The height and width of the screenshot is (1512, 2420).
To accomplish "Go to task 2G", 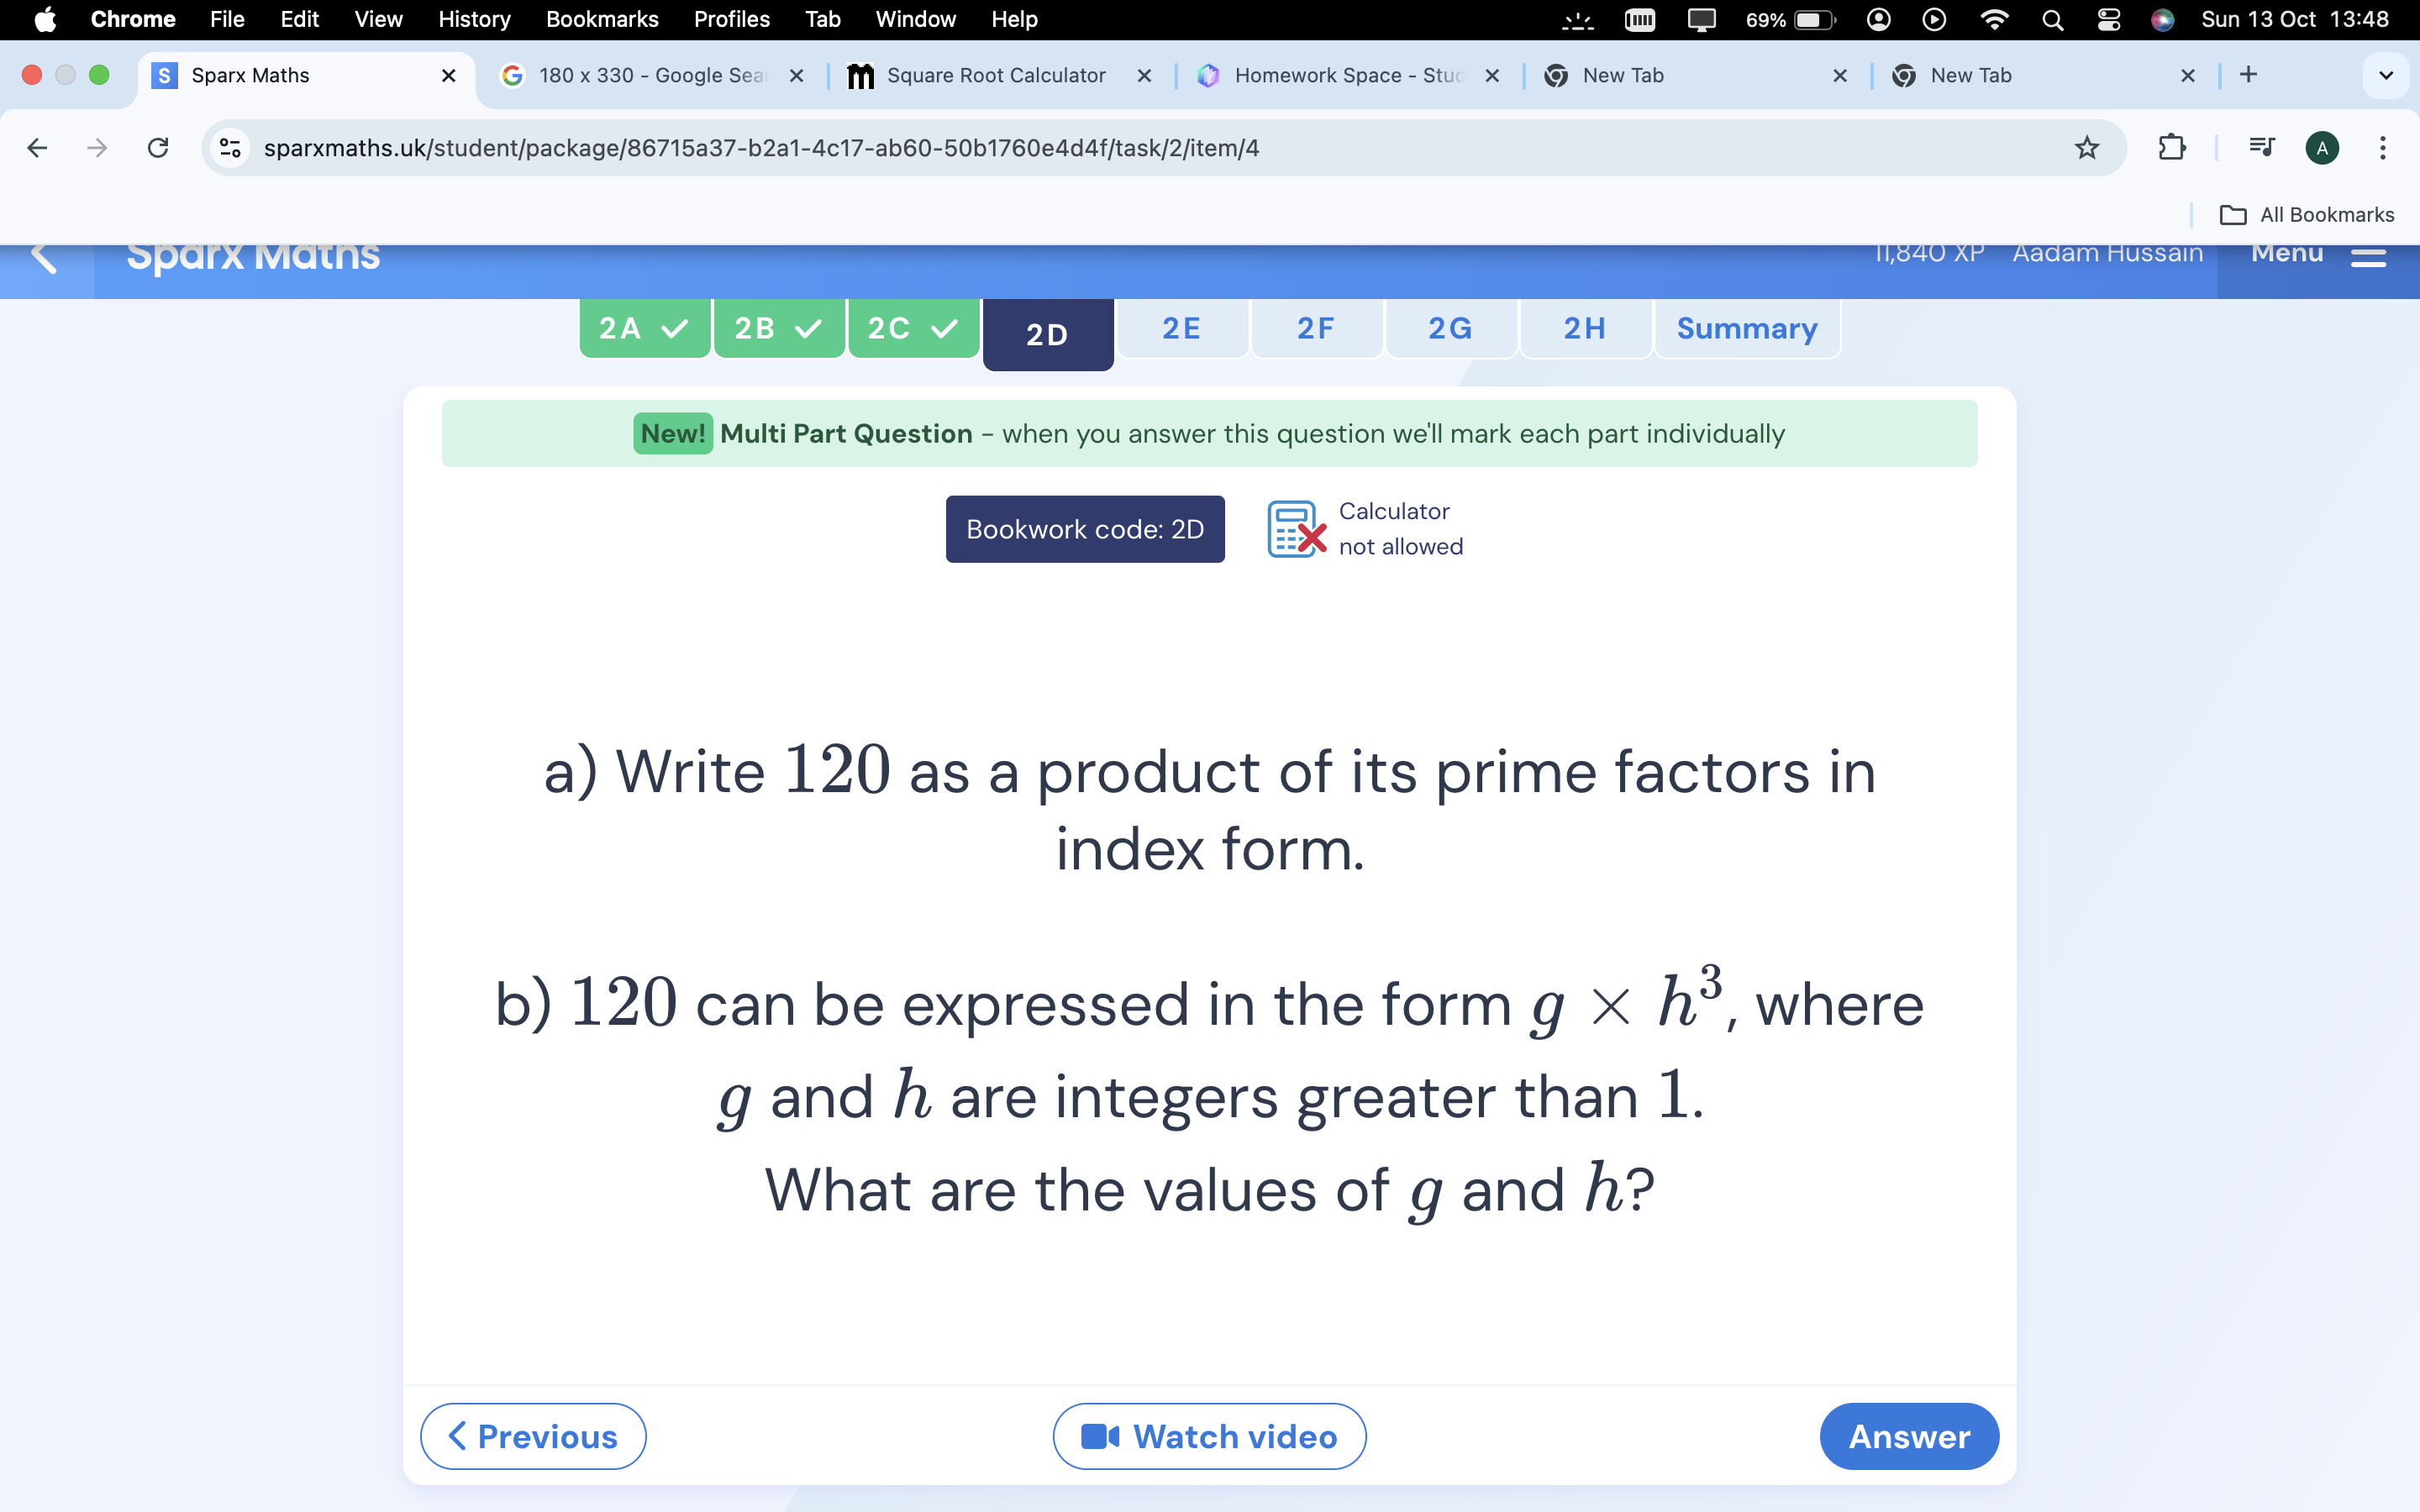I will tap(1451, 328).
